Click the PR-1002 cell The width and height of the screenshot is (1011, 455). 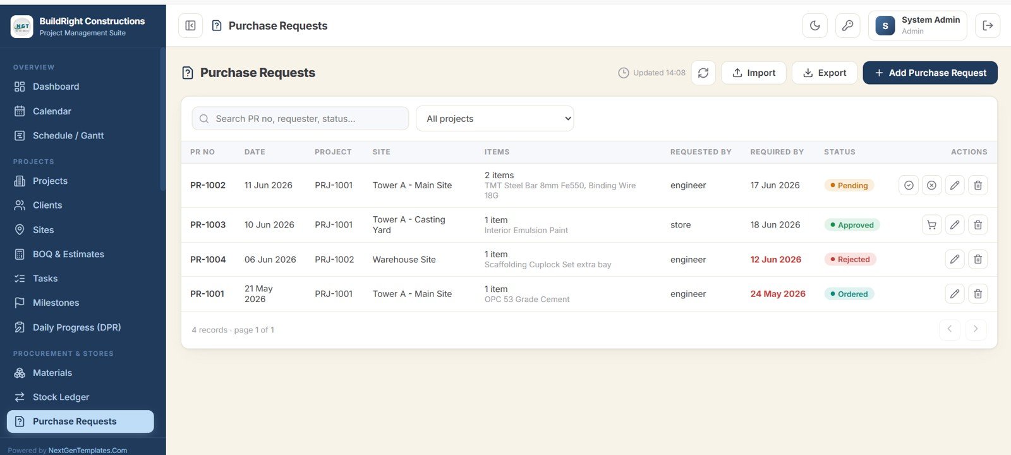coord(208,185)
